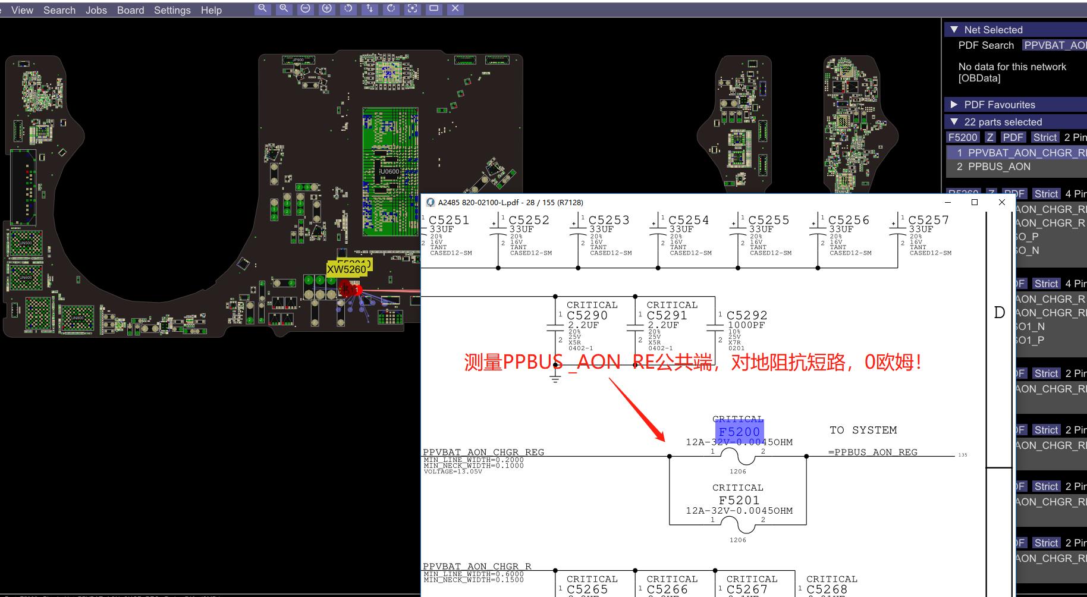Click the F5200 part button in parts list
The height and width of the screenshot is (597, 1087).
tap(963, 137)
